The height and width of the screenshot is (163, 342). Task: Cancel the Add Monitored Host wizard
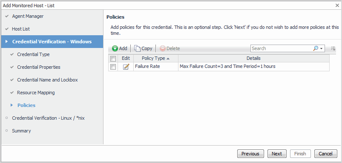tap(325, 154)
